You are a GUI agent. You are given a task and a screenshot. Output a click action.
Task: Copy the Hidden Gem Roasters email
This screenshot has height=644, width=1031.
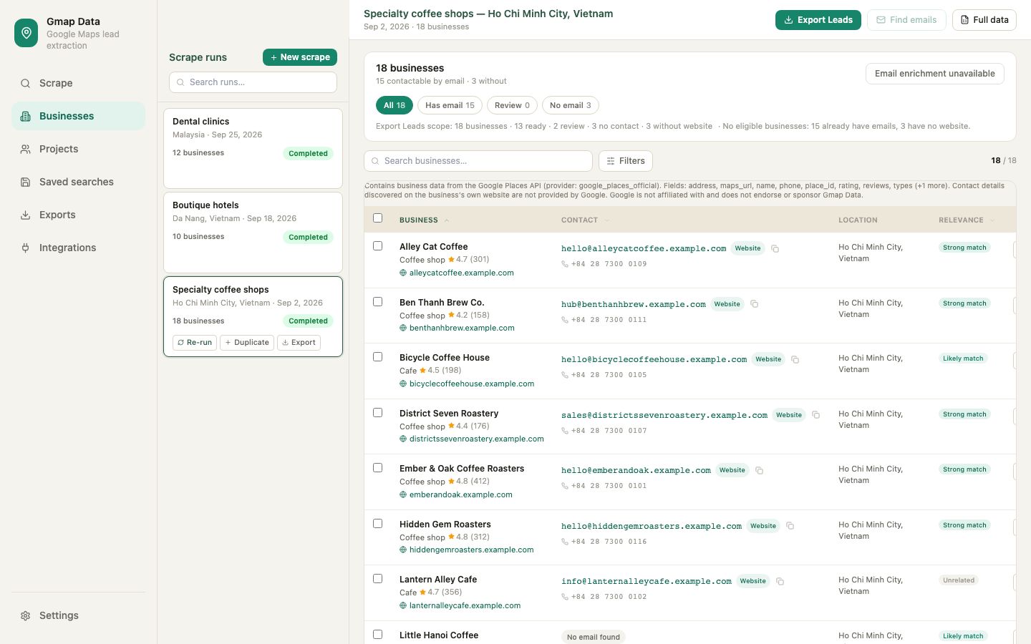(790, 526)
